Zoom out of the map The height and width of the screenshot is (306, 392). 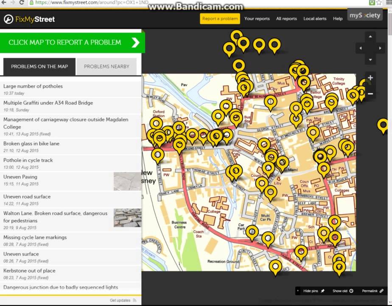click(x=370, y=93)
